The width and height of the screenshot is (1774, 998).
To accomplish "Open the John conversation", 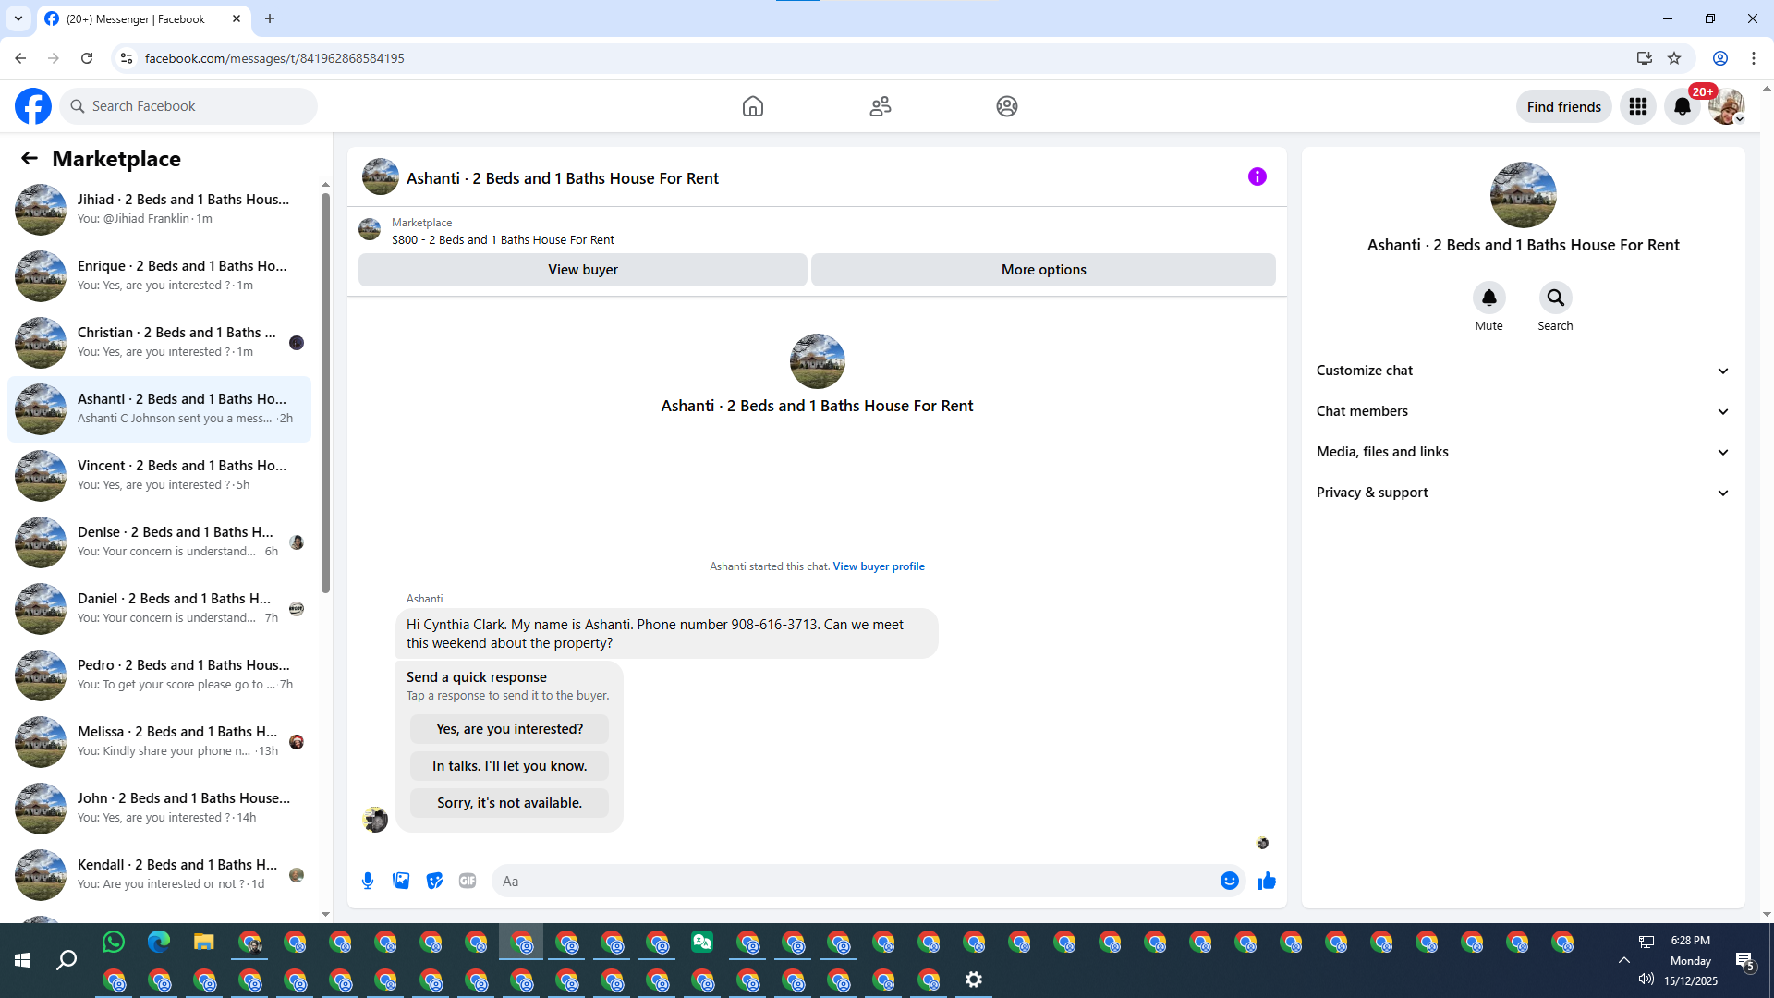I will (159, 808).
